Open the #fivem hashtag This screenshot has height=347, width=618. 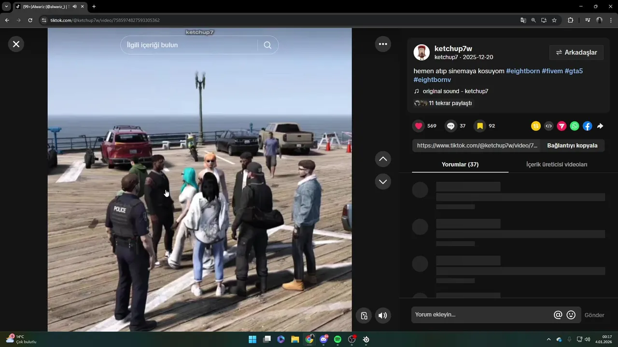click(x=552, y=71)
